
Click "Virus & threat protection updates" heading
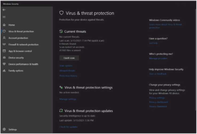[x=89, y=111]
